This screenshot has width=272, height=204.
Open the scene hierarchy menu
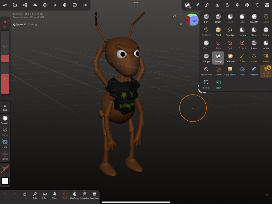(25, 5)
